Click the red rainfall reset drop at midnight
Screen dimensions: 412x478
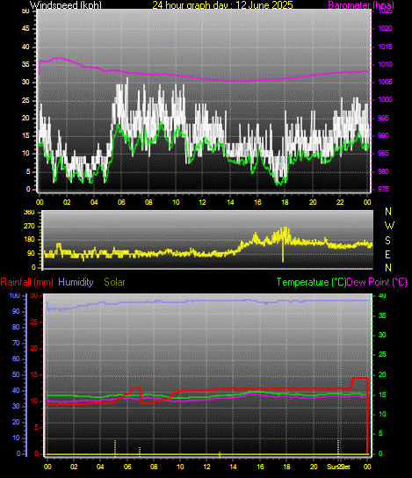point(367,416)
